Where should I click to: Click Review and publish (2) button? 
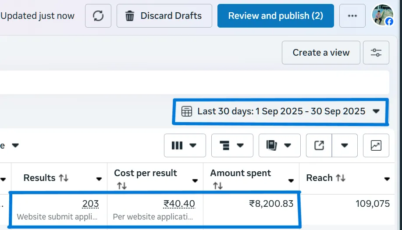pos(275,16)
